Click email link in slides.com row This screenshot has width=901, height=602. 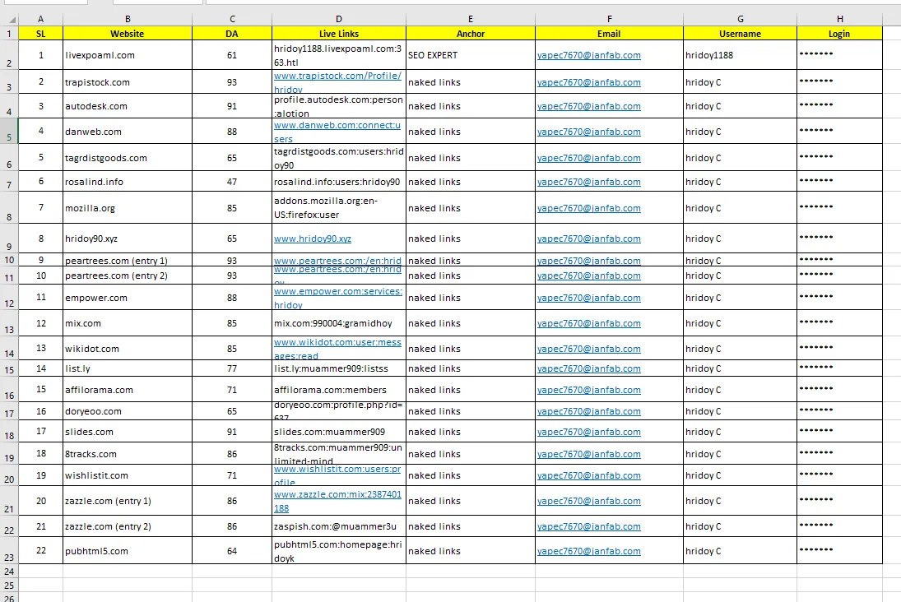[589, 432]
